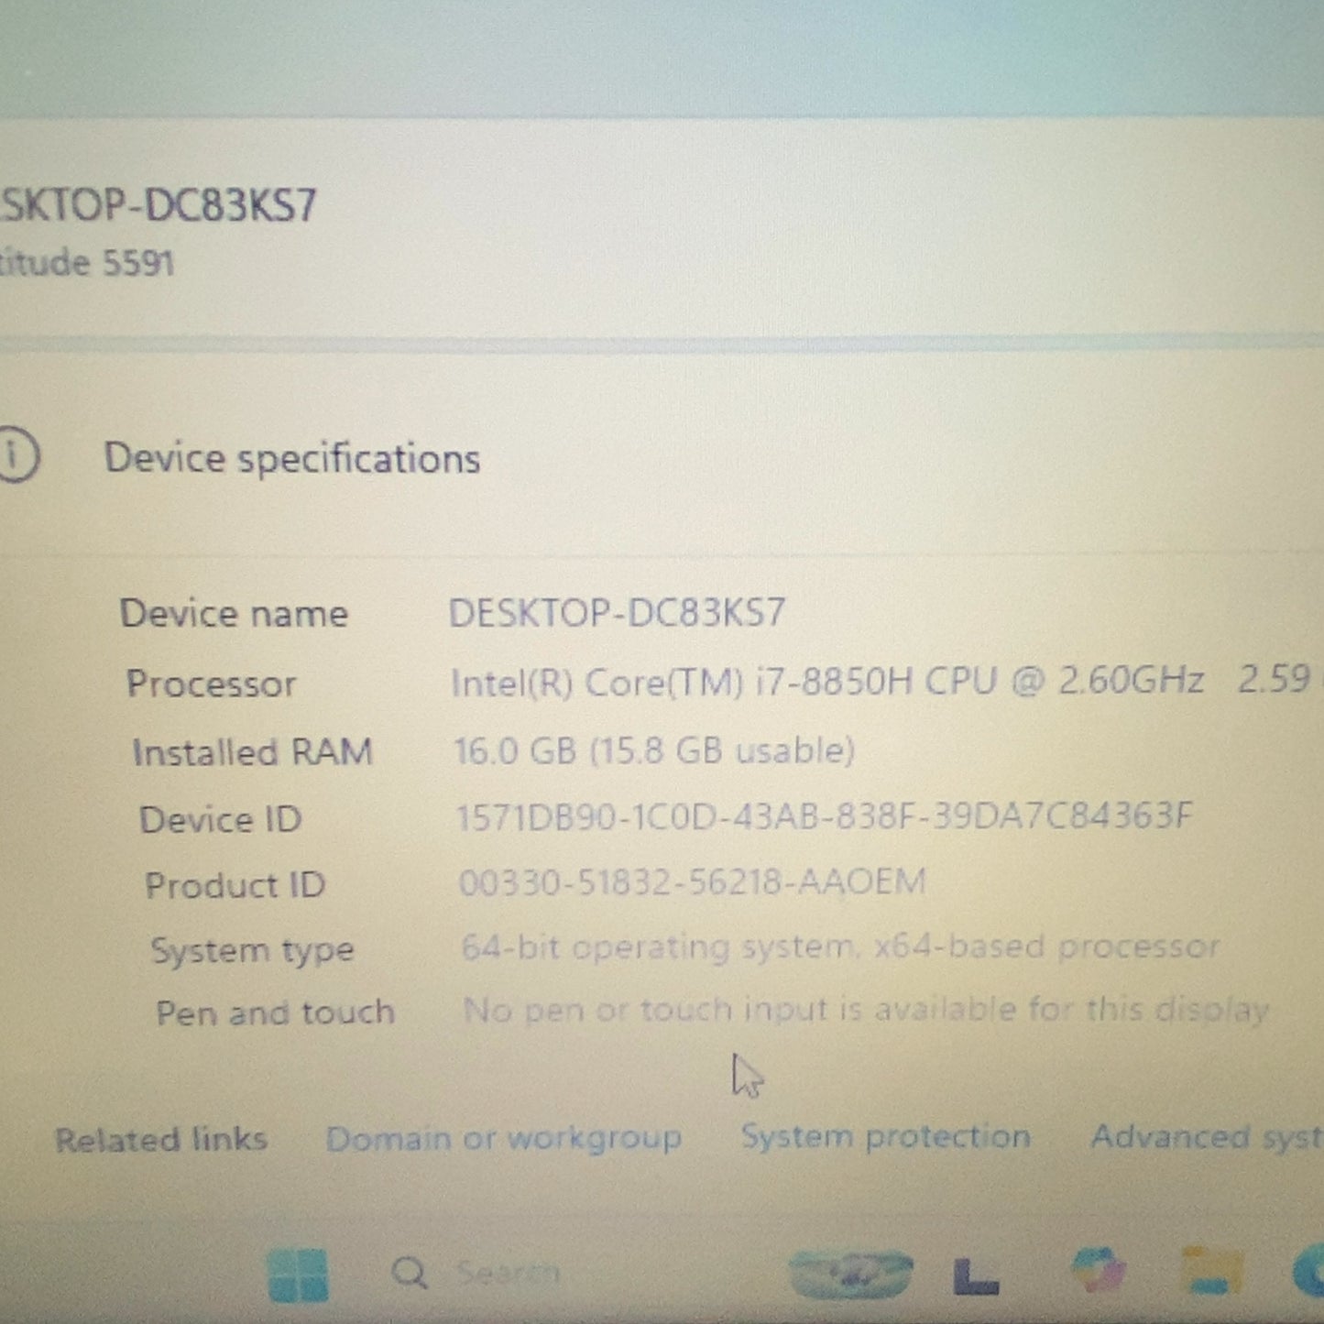This screenshot has height=1324, width=1324.
Task: Click the search highlight image in taskbar
Action: (x=851, y=1273)
